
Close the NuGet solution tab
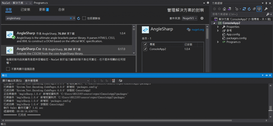pyautogui.click(x=30, y=3)
